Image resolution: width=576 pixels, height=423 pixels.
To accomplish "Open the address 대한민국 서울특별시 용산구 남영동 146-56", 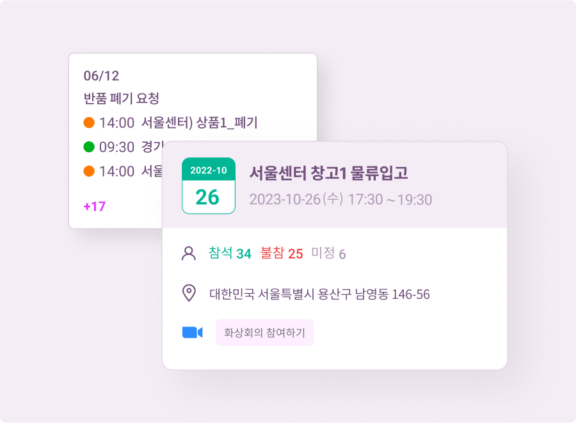I will (x=319, y=294).
